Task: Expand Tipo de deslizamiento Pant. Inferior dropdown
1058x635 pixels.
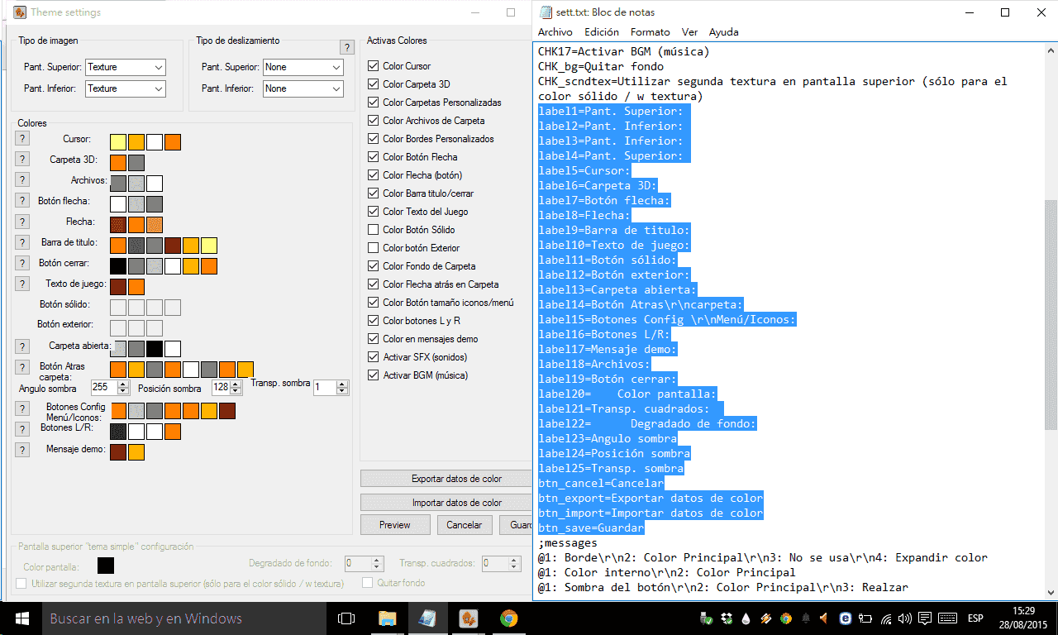Action: 303,88
